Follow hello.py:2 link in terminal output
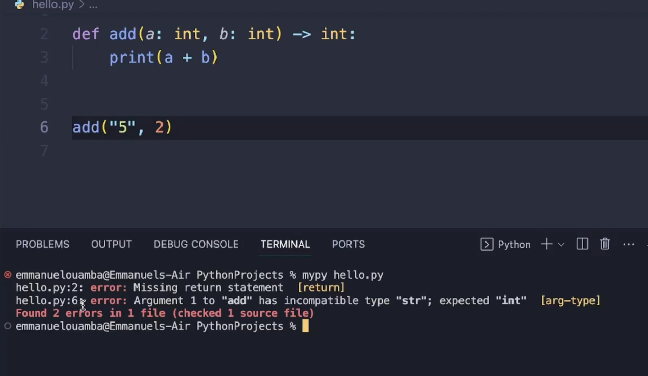Image resolution: width=648 pixels, height=376 pixels. pos(49,288)
